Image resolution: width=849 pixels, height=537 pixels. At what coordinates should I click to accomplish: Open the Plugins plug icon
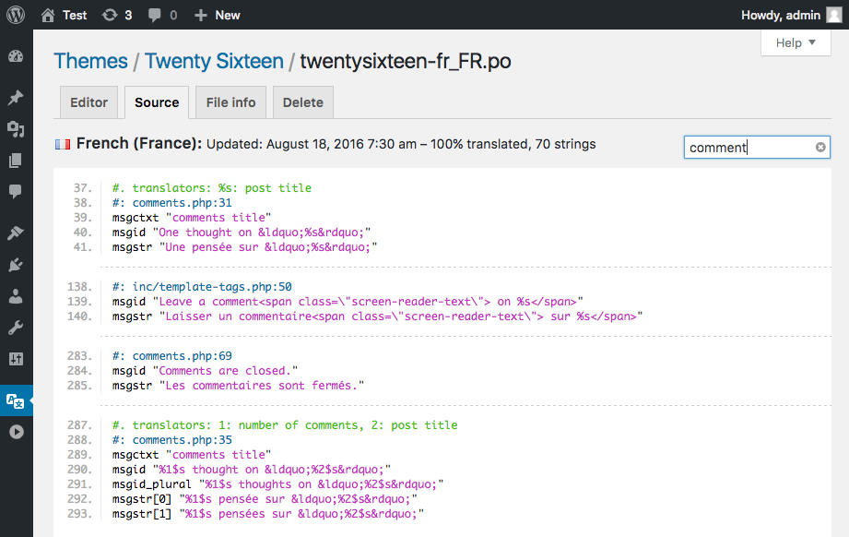15,266
